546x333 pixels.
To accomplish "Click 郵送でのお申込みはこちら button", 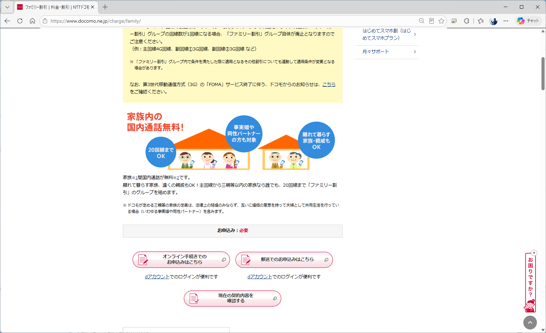I will [x=284, y=260].
